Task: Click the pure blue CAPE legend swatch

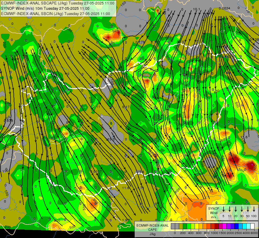Action: (237, 226)
